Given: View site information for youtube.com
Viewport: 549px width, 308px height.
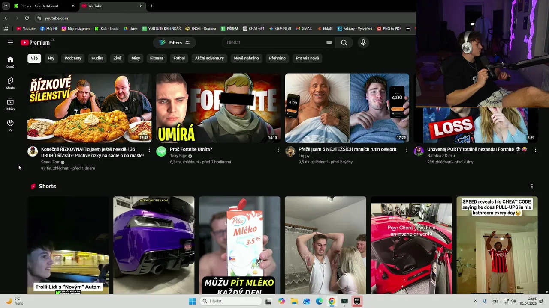Looking at the screenshot, I should coord(39,18).
